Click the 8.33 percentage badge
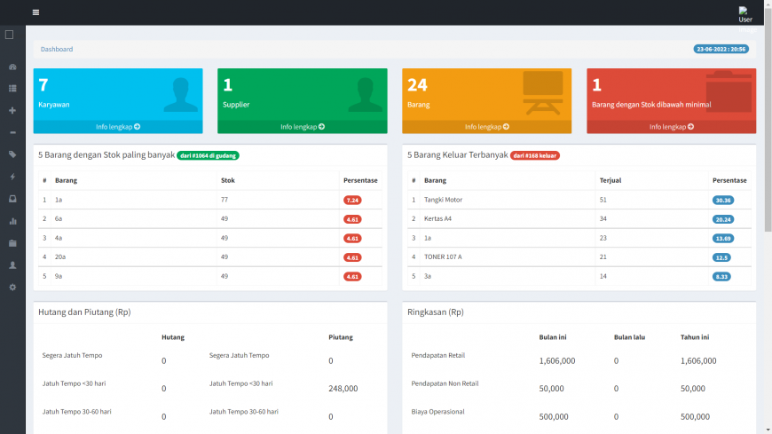This screenshot has height=434, width=772. coord(721,277)
